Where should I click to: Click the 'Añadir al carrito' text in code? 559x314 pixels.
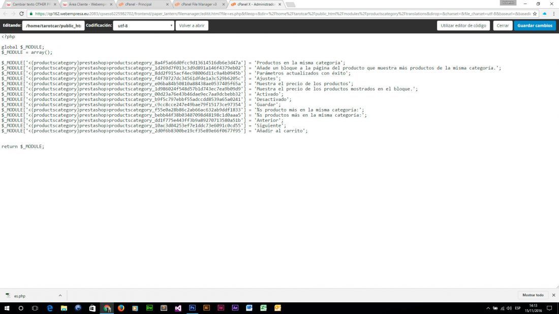coord(280,131)
